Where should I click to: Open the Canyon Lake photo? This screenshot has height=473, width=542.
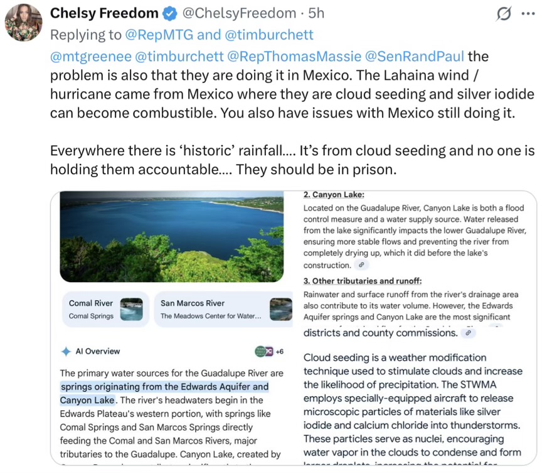[172, 237]
